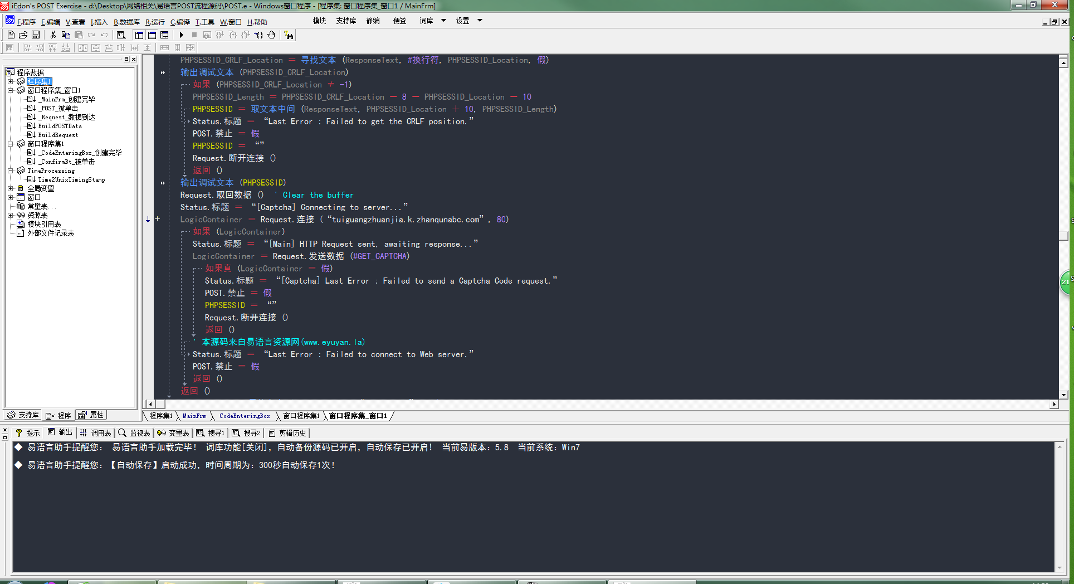Screen dimensions: 1074x584
Task: Open the 词库 dropdown arrow
Action: tap(443, 21)
